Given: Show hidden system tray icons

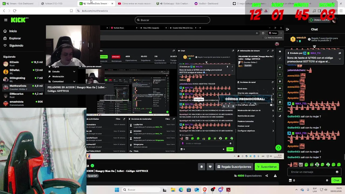Looking at the screenshot, I should click(x=296, y=190).
